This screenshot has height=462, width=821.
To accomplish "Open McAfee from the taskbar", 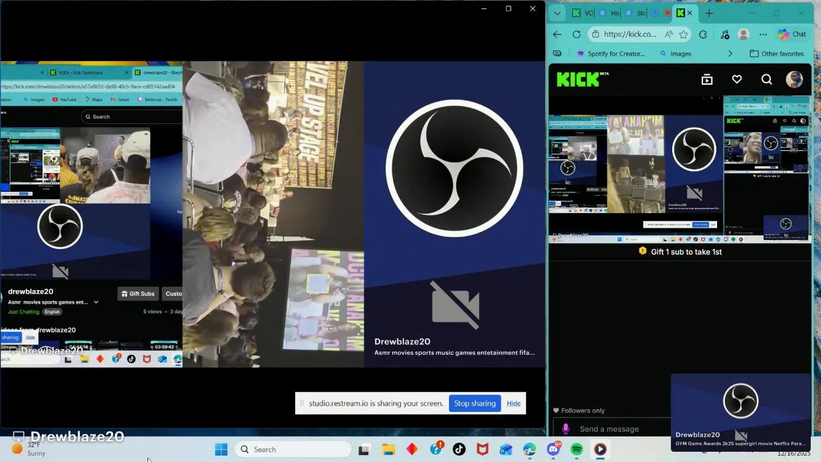I will click(x=482, y=450).
